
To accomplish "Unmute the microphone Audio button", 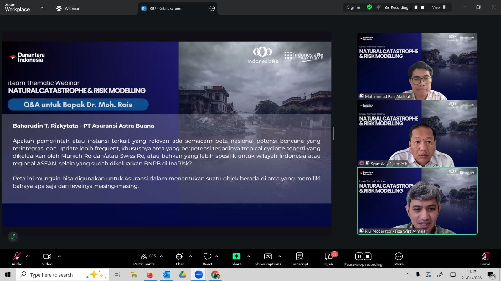I will pos(17,259).
